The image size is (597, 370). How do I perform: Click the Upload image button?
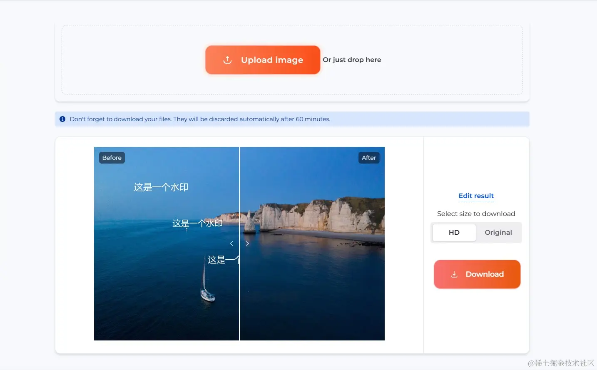click(263, 60)
